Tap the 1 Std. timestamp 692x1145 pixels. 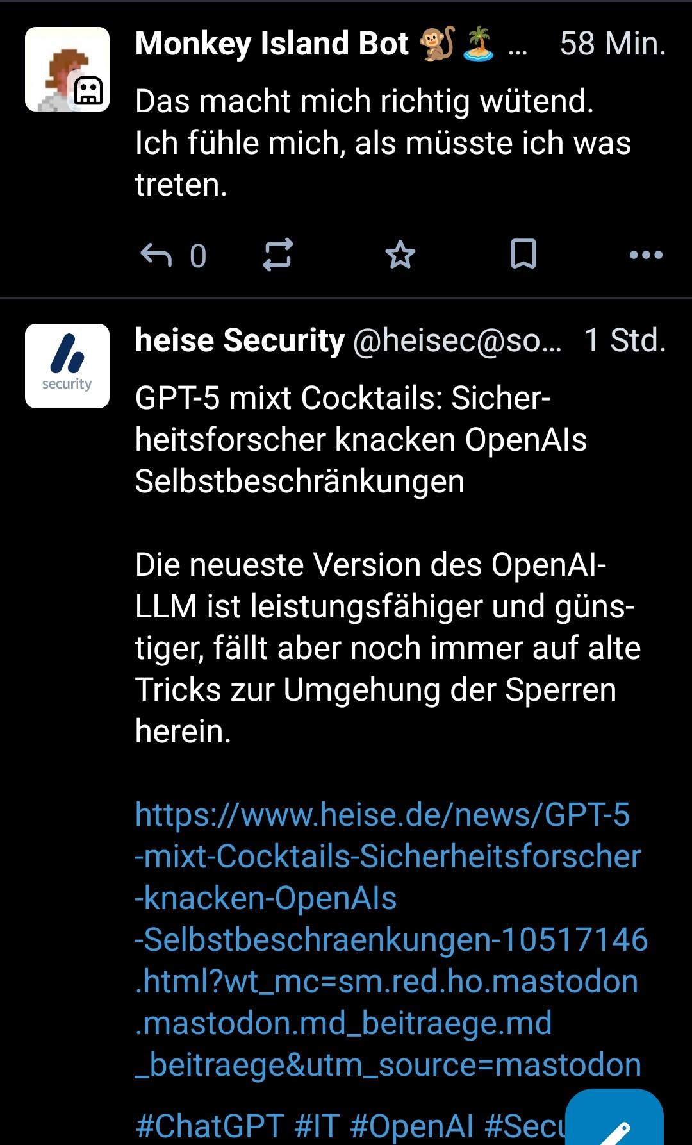625,340
